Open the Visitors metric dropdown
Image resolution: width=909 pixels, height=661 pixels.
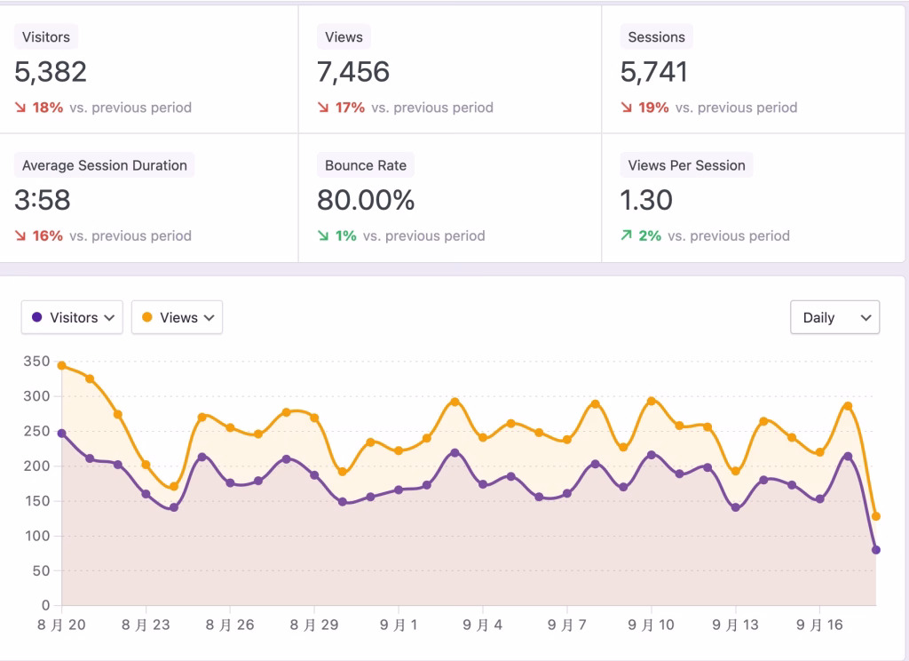pyautogui.click(x=72, y=317)
